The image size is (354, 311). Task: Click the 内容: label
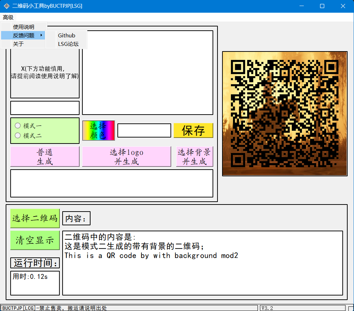[76, 218]
